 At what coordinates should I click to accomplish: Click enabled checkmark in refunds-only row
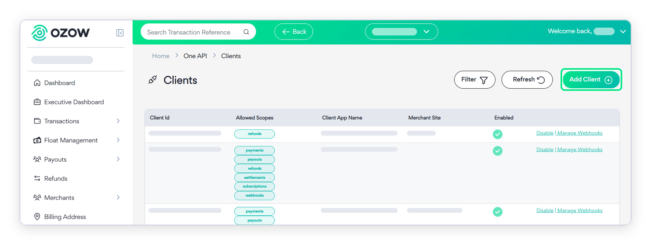pos(498,134)
